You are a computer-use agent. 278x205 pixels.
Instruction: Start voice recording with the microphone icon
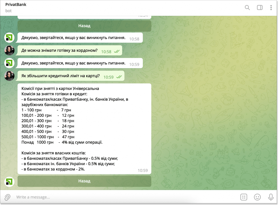[x=271, y=197]
